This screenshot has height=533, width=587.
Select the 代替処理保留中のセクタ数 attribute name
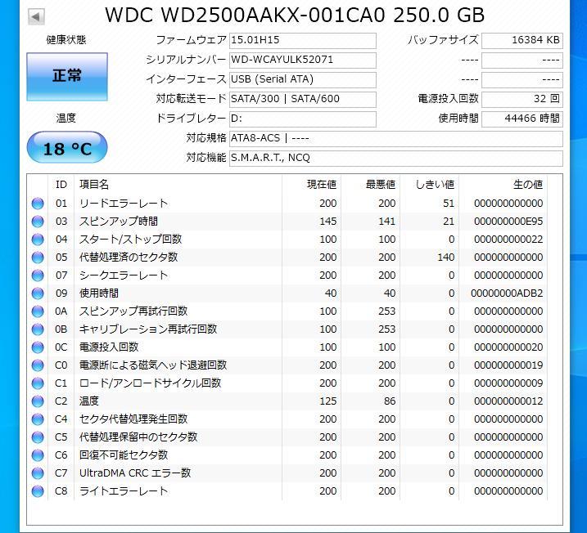click(x=138, y=437)
